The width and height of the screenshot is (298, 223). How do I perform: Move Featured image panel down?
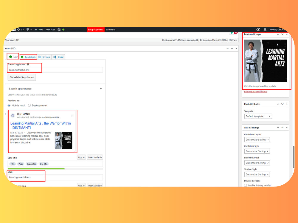point(282,34)
